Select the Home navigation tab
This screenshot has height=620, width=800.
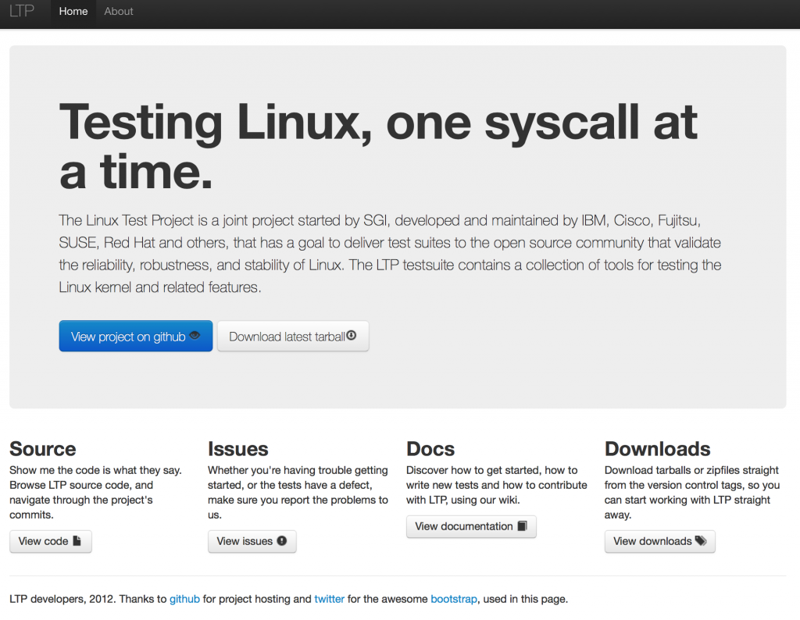coord(73,11)
